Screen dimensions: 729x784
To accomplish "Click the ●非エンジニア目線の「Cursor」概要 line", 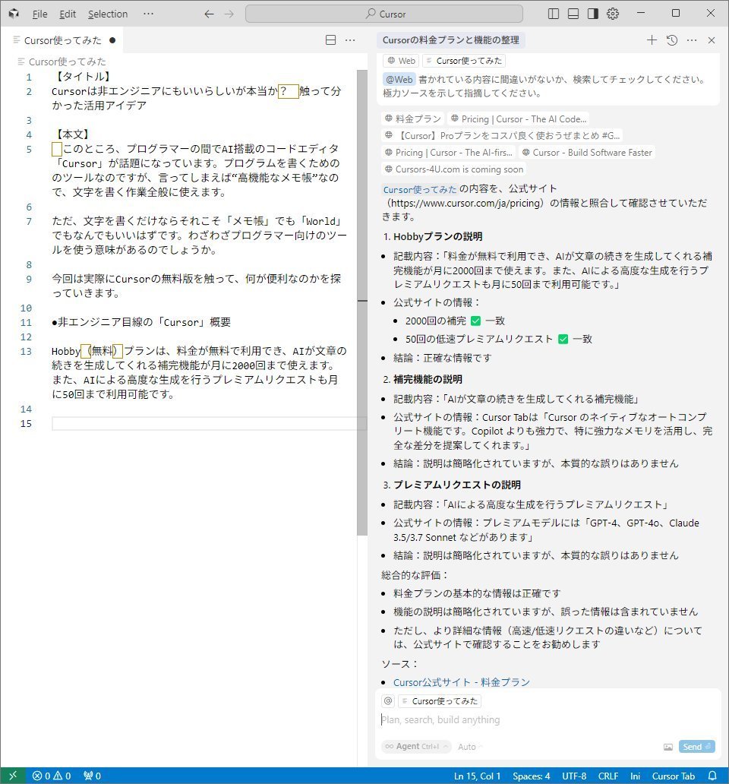I will [x=141, y=322].
